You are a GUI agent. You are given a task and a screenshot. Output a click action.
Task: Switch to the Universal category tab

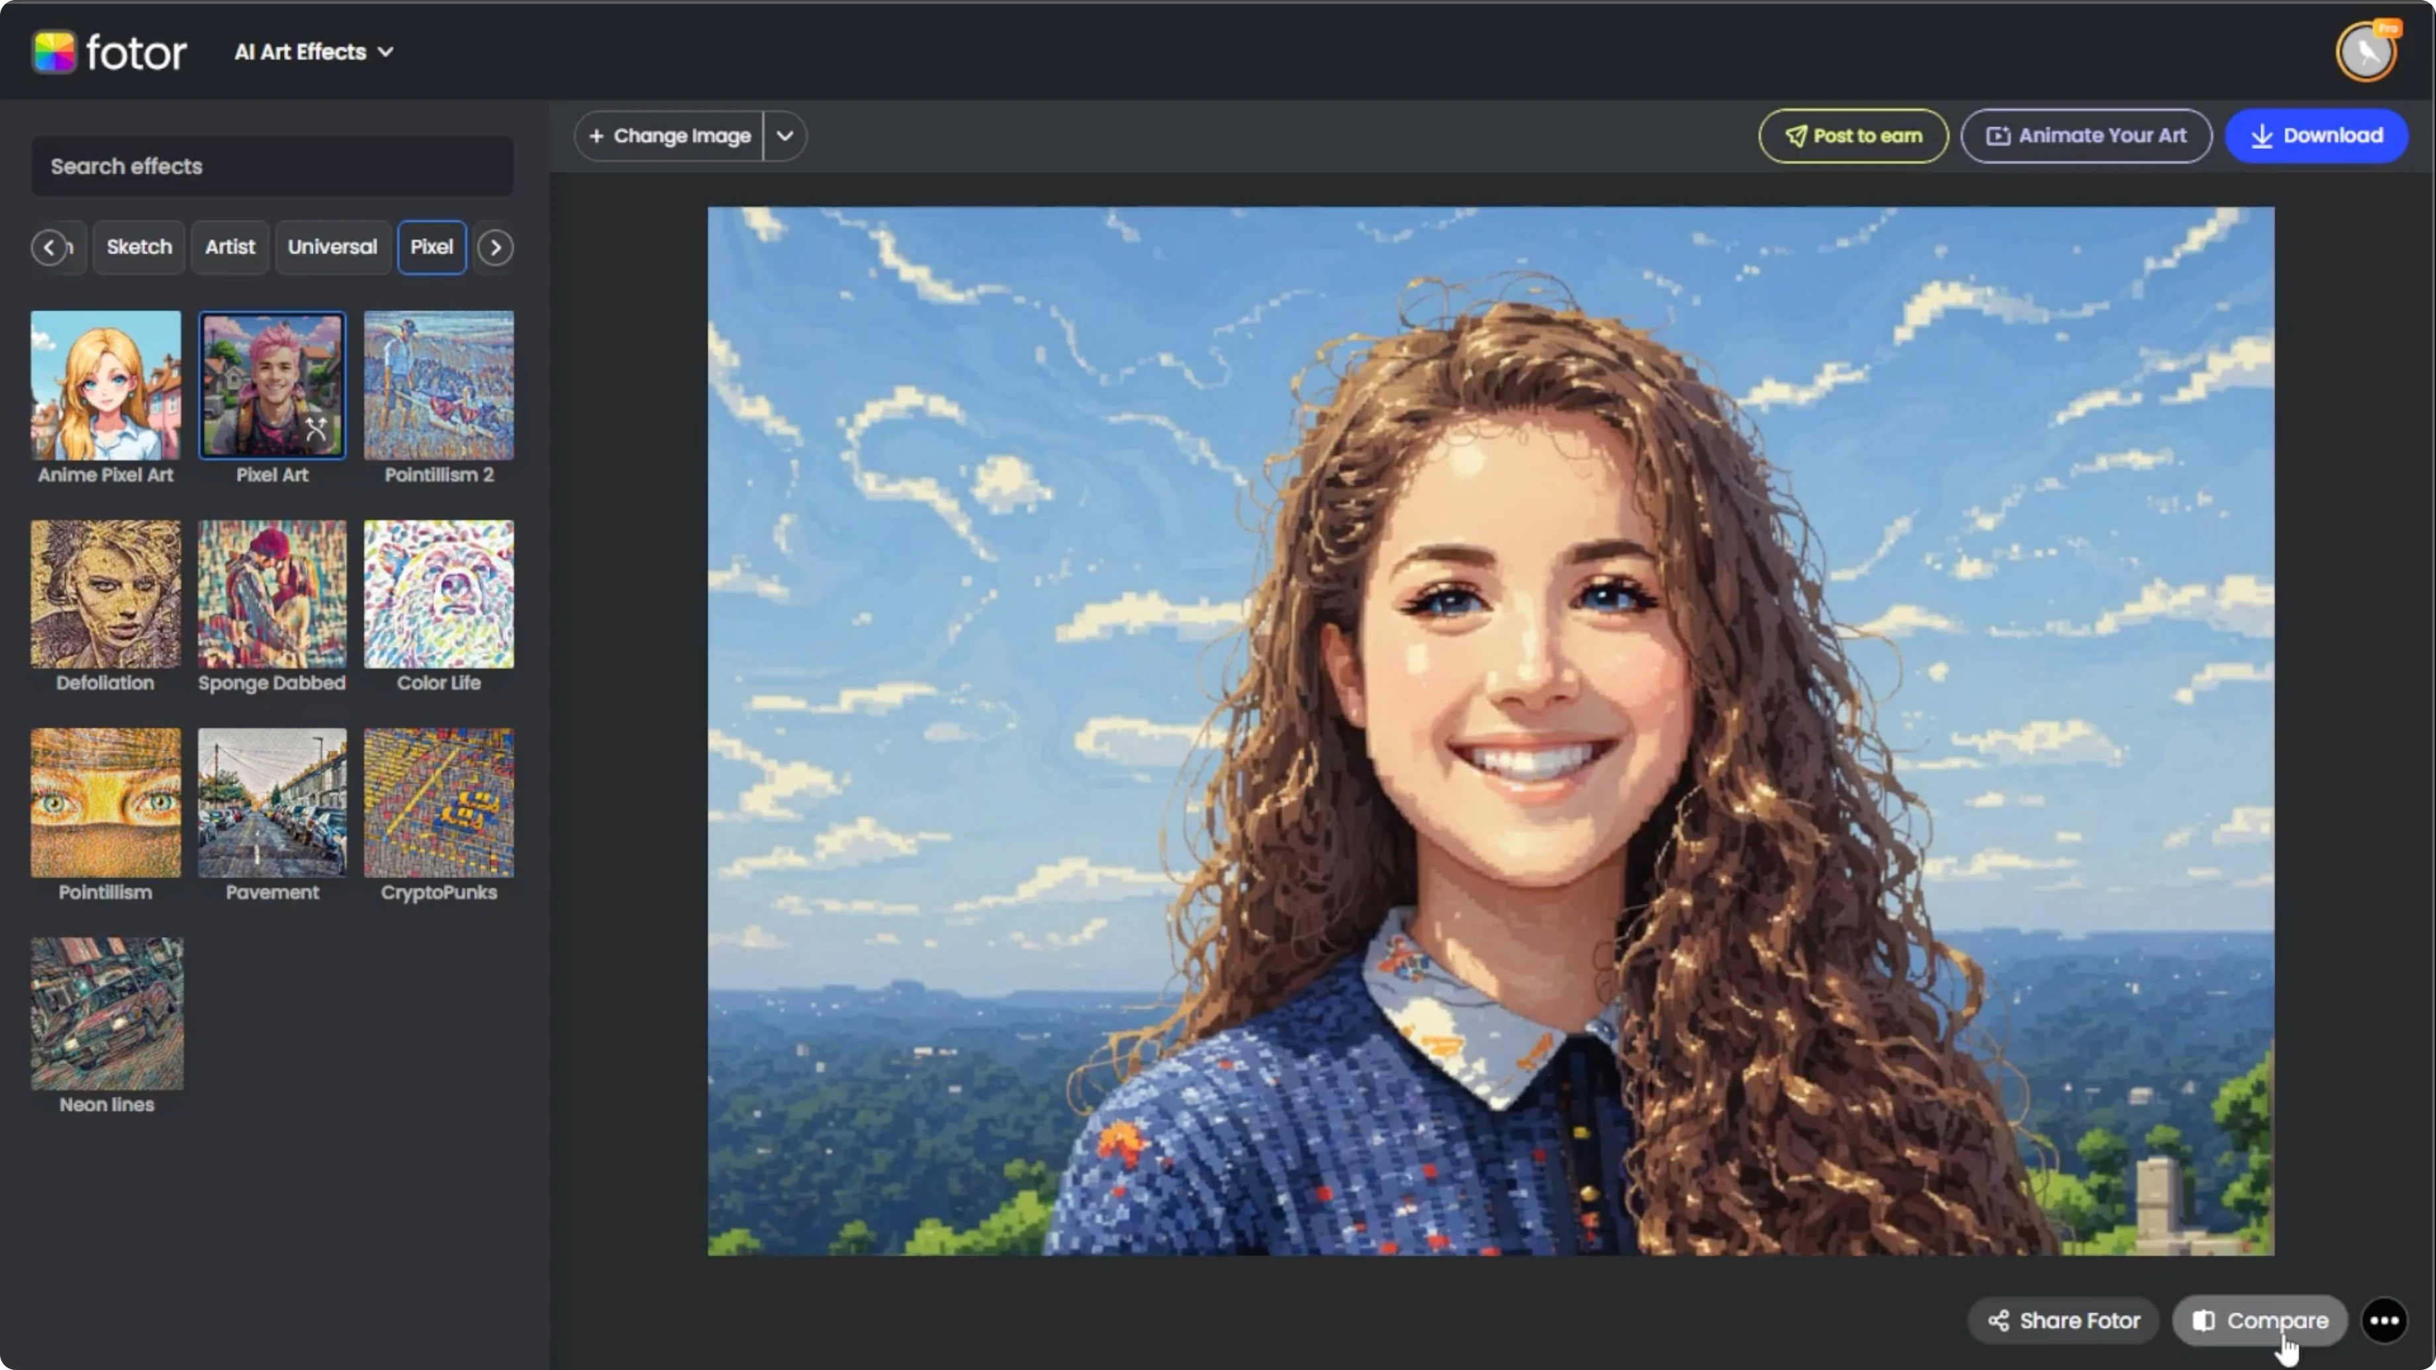[x=333, y=248]
